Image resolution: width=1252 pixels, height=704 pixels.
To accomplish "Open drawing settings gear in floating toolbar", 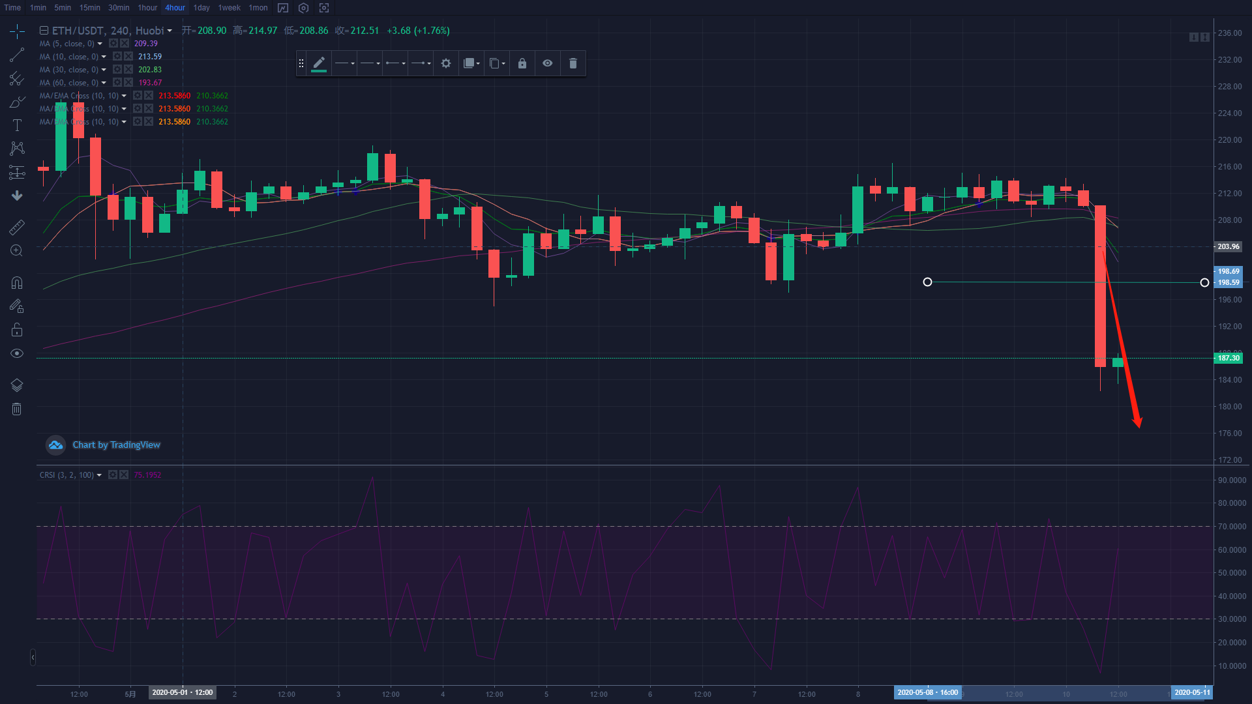I will 446,63.
